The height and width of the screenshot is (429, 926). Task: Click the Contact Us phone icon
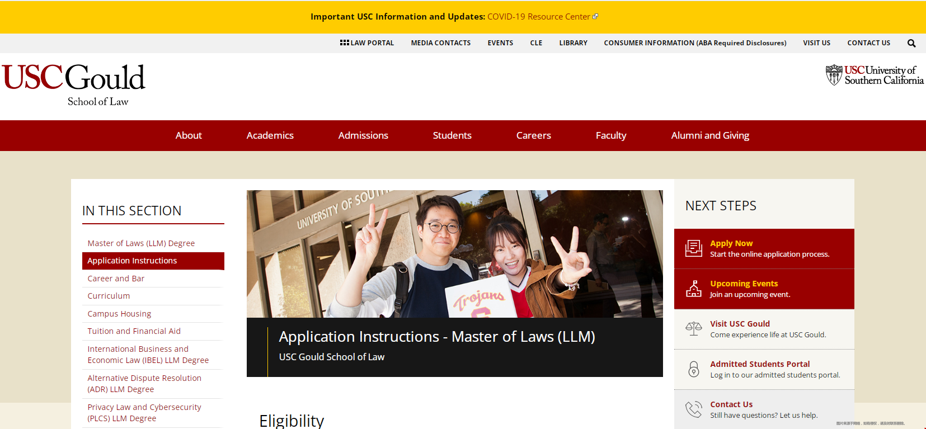[694, 409]
